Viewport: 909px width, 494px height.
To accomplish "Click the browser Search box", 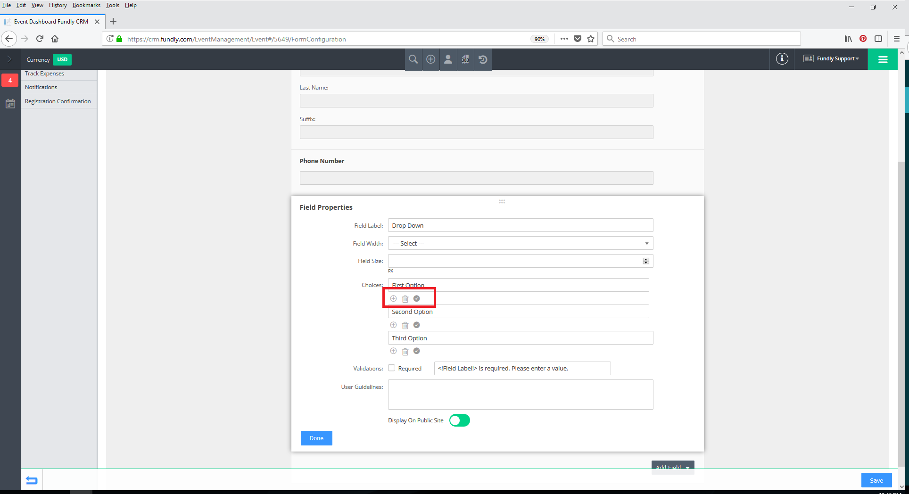I will point(702,39).
